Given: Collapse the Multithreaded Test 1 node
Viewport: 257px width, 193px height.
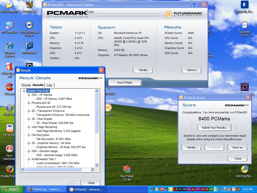Looking at the screenshot, I should pos(29,159).
